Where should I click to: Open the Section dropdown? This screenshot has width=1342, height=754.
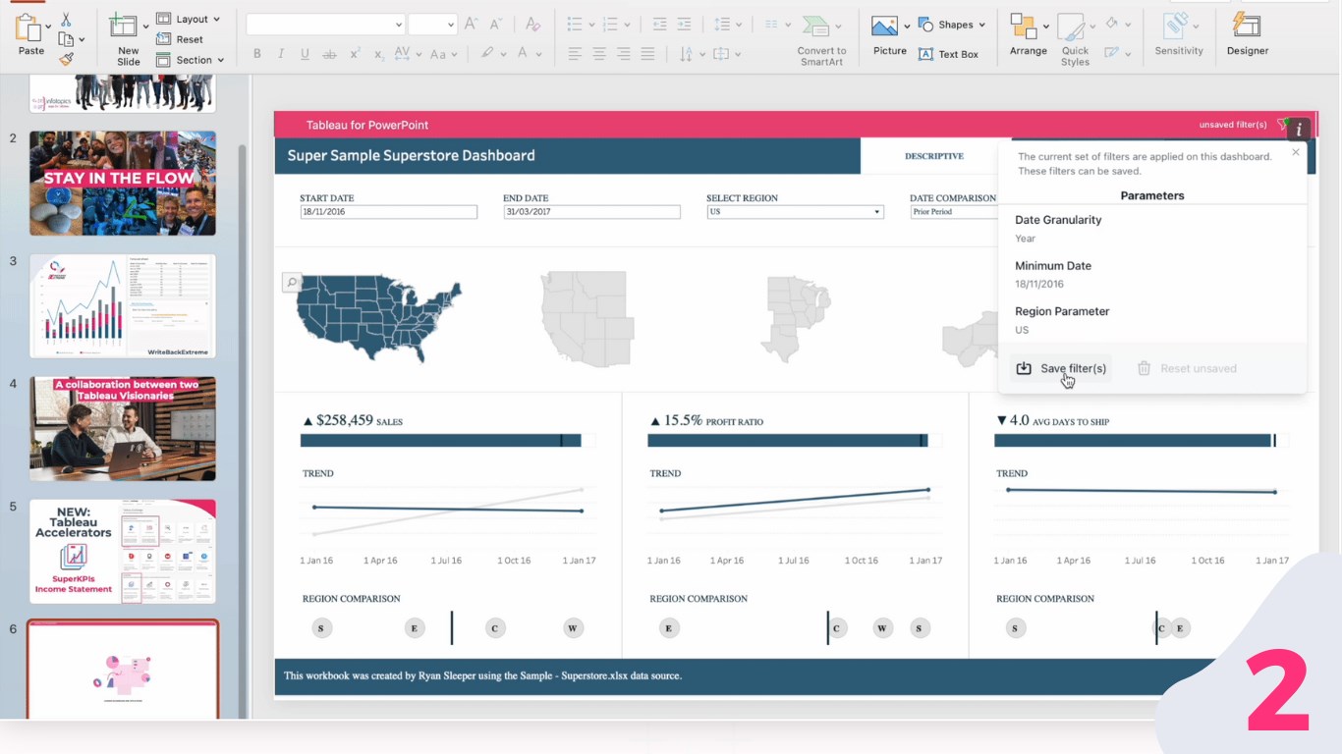click(191, 60)
